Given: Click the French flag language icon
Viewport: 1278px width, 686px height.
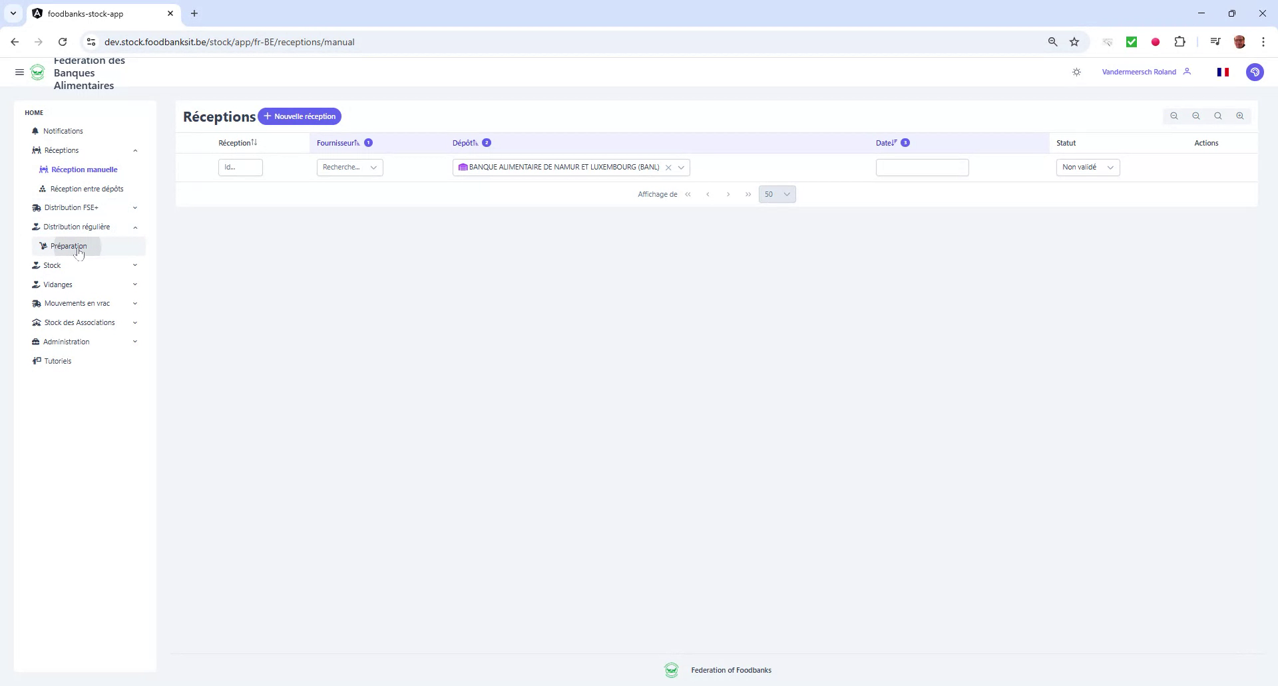Looking at the screenshot, I should (1223, 72).
